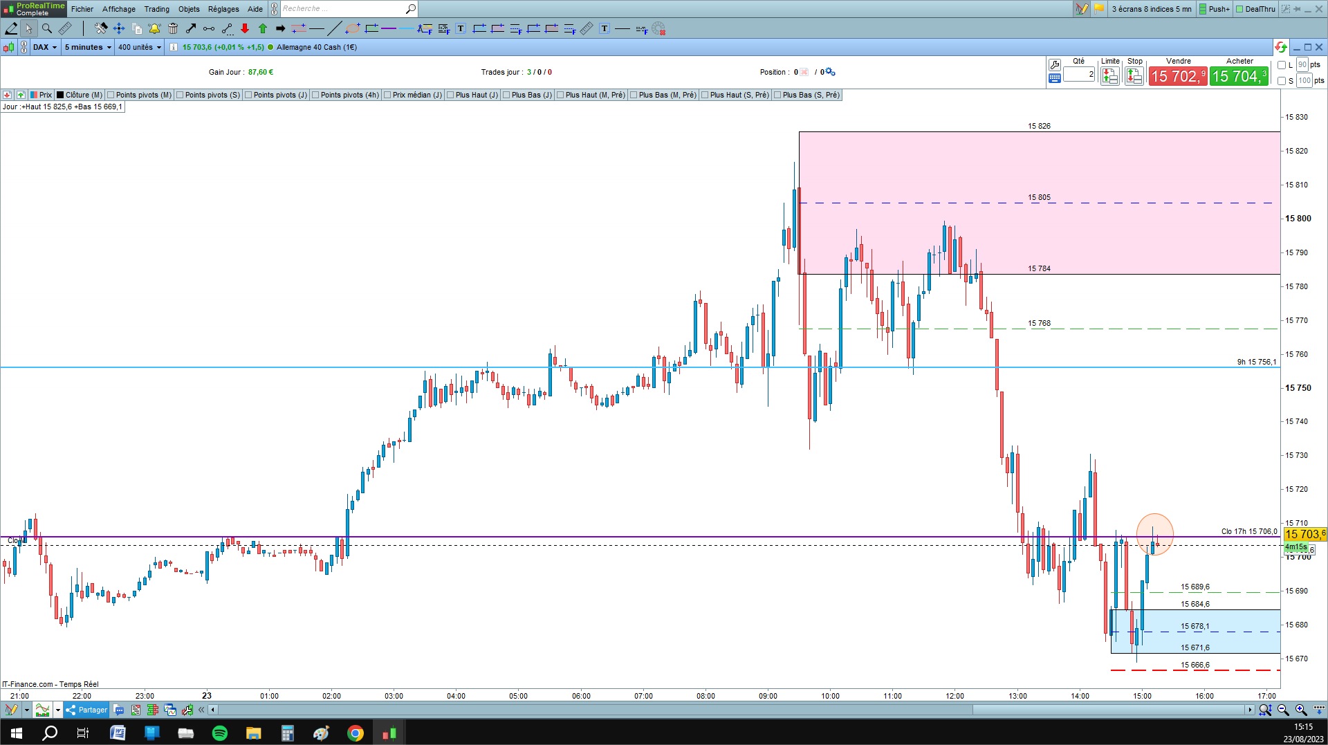This screenshot has height=745, width=1328.
Task: Click the black Clôture (M) color swatch
Action: point(60,95)
